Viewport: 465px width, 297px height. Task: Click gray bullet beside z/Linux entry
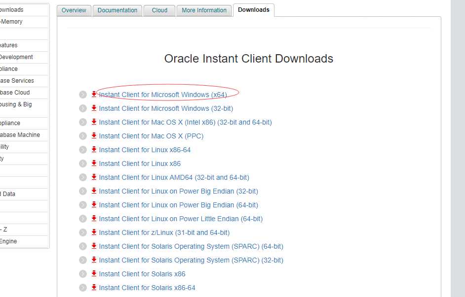83,233
